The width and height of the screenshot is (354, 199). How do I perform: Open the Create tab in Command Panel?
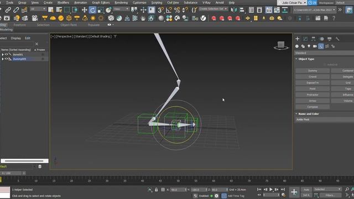click(298, 39)
